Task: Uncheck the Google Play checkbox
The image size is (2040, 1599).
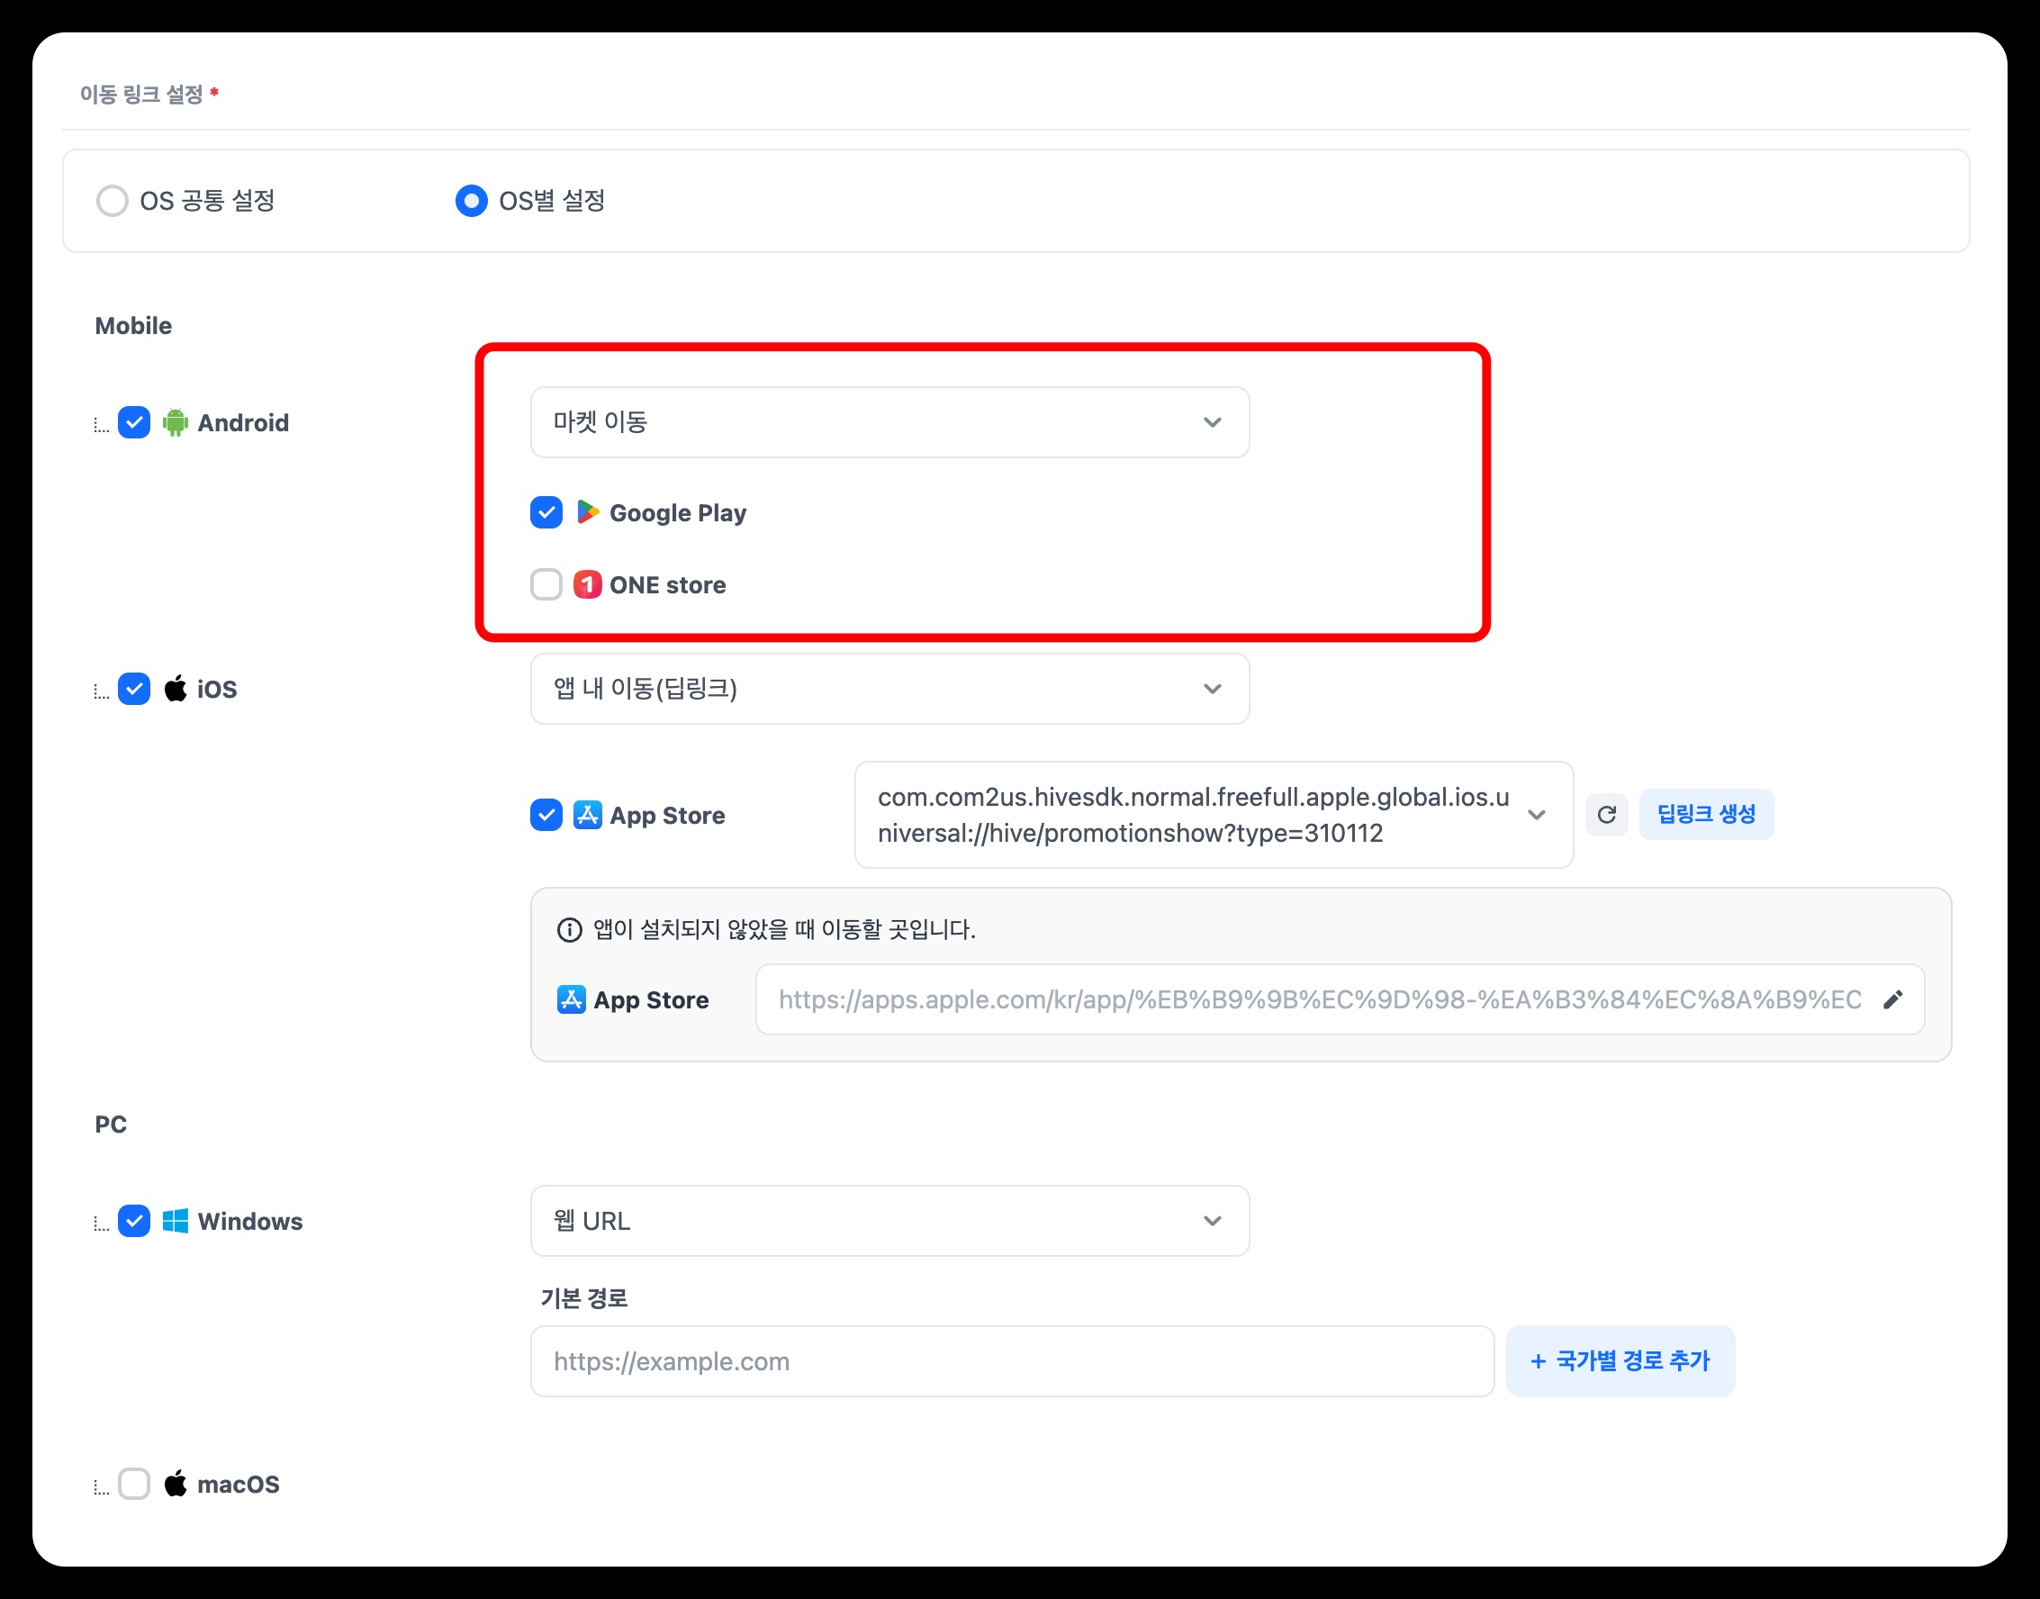Action: tap(546, 512)
